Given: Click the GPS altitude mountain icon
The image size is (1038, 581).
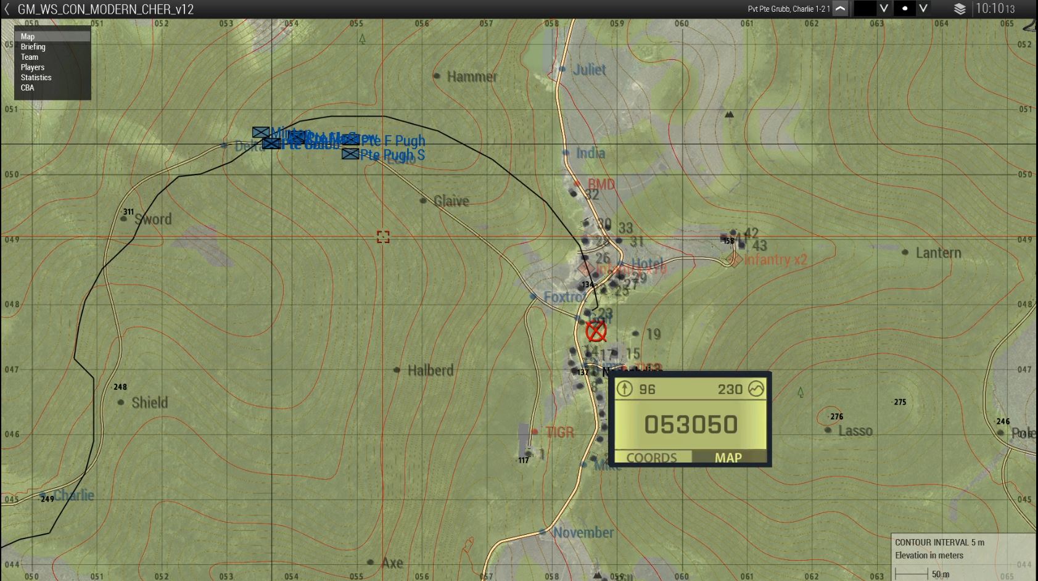Looking at the screenshot, I should click(x=756, y=389).
